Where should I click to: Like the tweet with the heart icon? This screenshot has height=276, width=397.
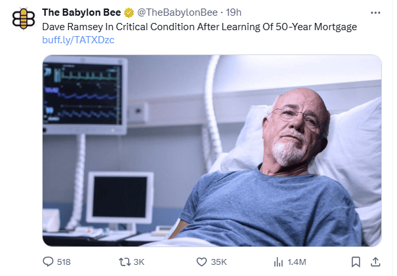click(x=202, y=262)
